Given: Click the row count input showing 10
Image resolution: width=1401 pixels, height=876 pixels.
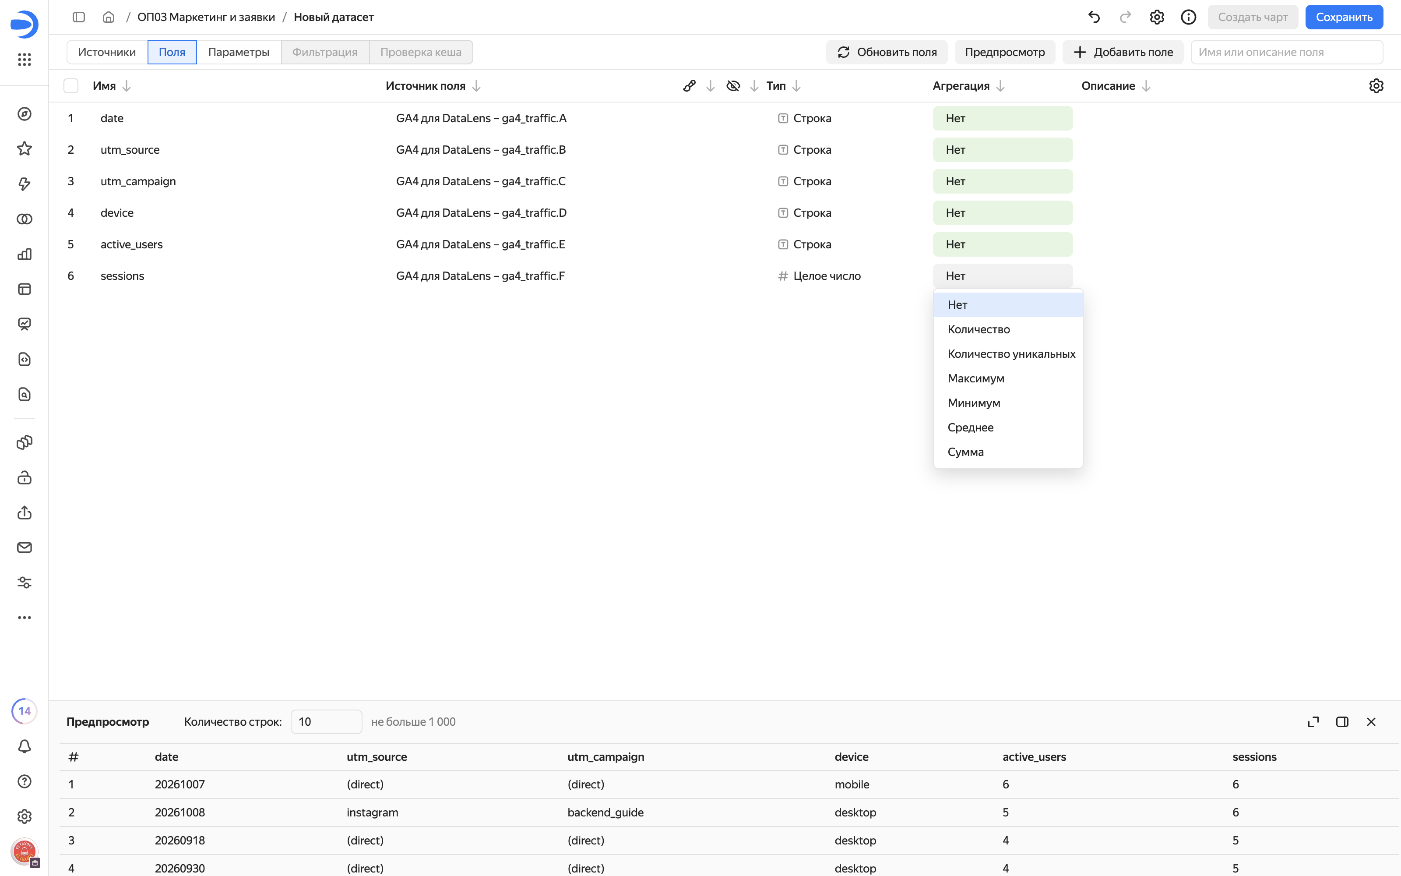Looking at the screenshot, I should click(326, 722).
